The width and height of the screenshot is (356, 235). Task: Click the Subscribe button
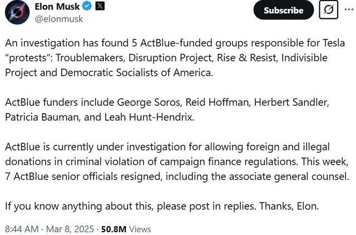pyautogui.click(x=283, y=10)
